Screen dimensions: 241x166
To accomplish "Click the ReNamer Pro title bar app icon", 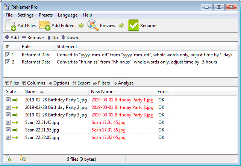I will point(7,7).
